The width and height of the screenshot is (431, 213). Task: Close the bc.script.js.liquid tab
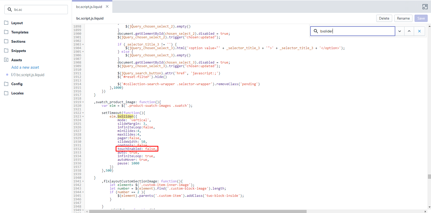[107, 6]
